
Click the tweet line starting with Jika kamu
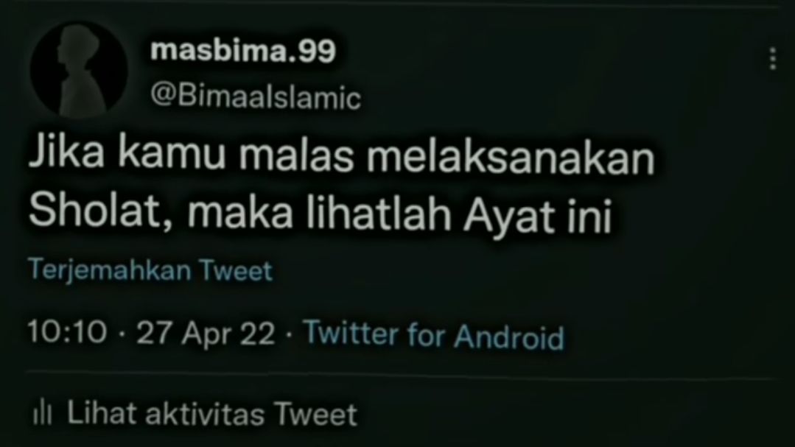pyautogui.click(x=341, y=154)
